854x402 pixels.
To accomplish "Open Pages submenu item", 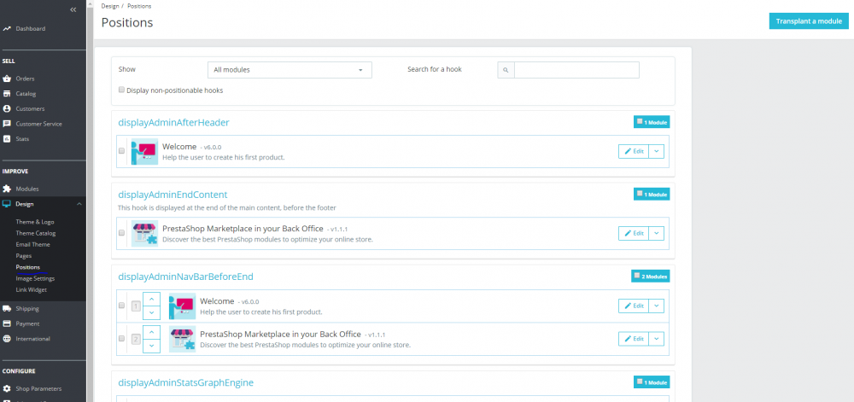I will coord(23,256).
